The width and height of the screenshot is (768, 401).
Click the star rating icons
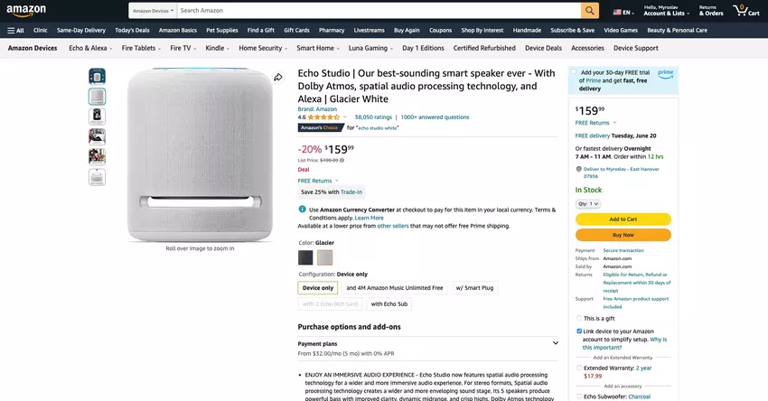click(x=323, y=117)
